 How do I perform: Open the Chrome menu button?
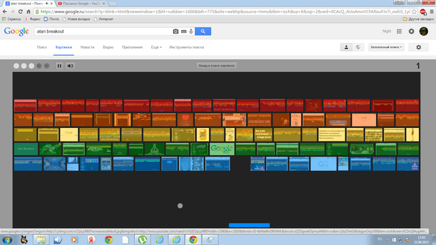(431, 12)
